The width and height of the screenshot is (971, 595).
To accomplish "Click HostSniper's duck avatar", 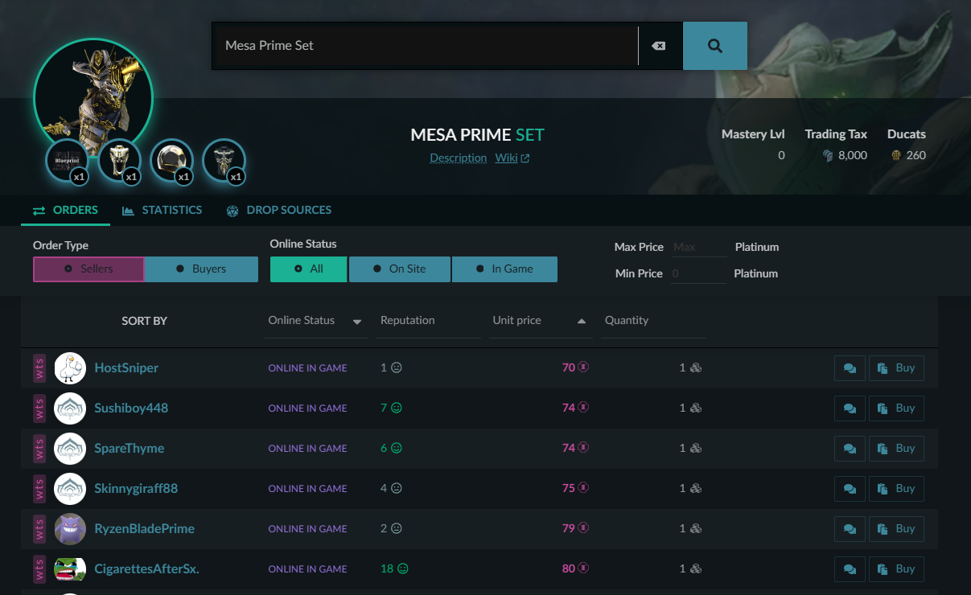I will (x=70, y=368).
